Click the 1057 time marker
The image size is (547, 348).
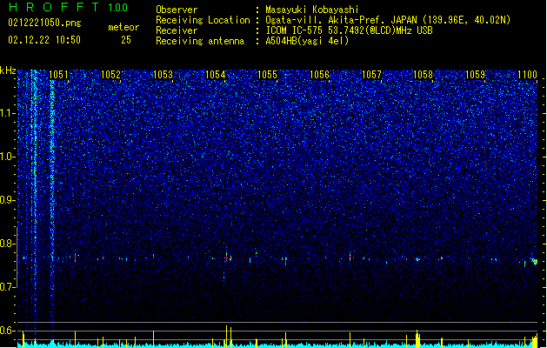click(371, 74)
